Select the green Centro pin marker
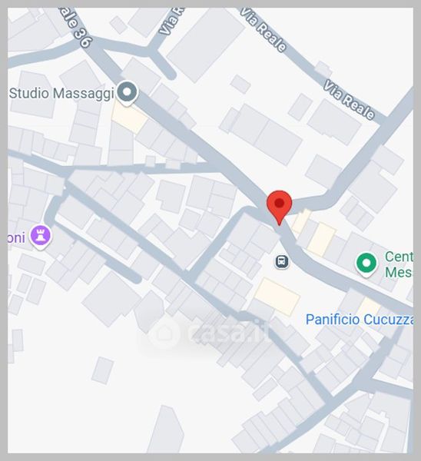The width and height of the screenshot is (421, 461). tap(366, 264)
